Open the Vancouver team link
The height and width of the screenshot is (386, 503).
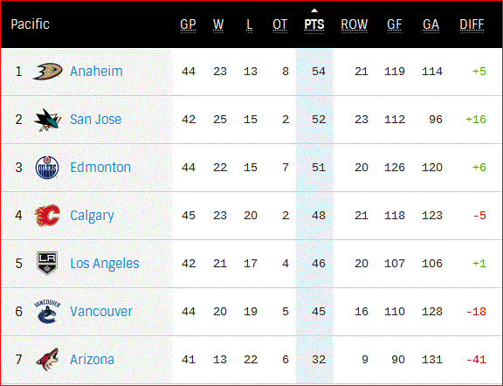(101, 312)
